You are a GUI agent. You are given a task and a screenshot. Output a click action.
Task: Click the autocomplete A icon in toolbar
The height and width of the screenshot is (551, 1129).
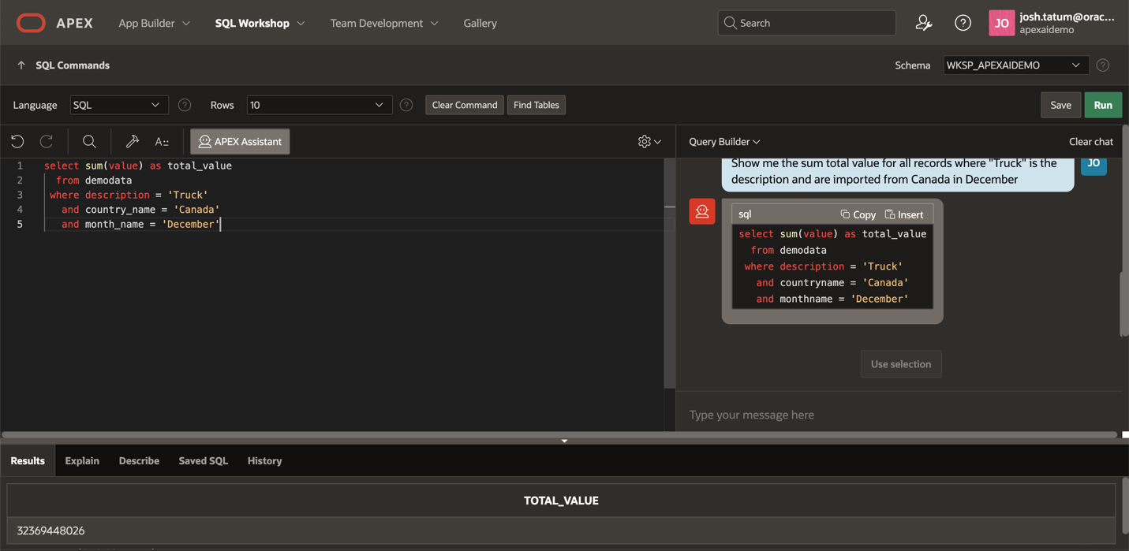(162, 142)
